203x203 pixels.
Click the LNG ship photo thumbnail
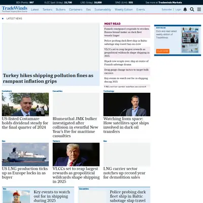[25, 154]
